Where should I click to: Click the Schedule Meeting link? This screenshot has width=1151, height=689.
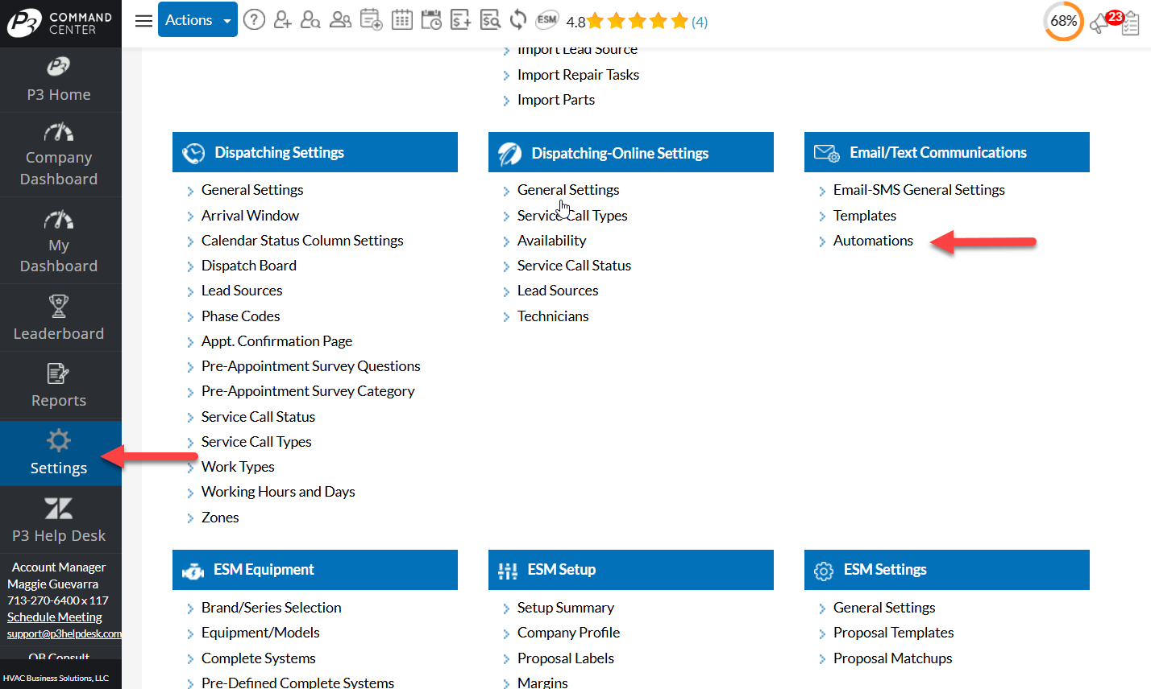pyautogui.click(x=55, y=617)
